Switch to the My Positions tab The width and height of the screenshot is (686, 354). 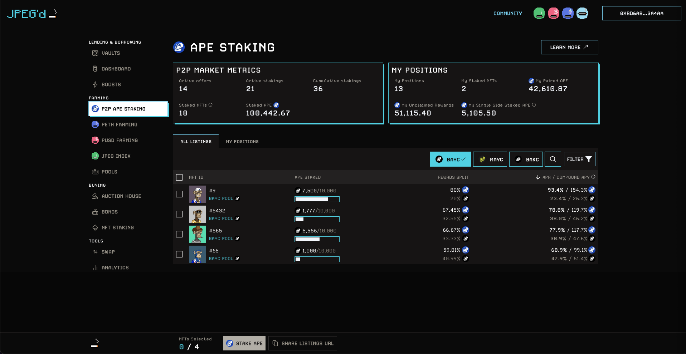tap(242, 142)
